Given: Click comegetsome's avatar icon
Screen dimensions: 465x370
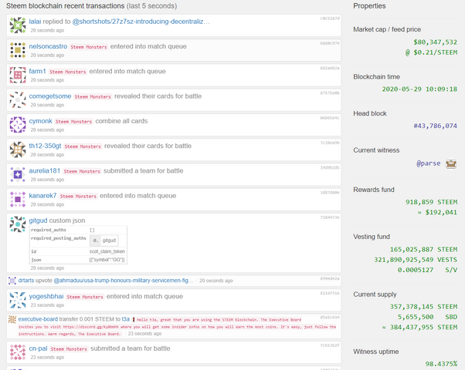Looking at the screenshot, I should tap(18, 99).
